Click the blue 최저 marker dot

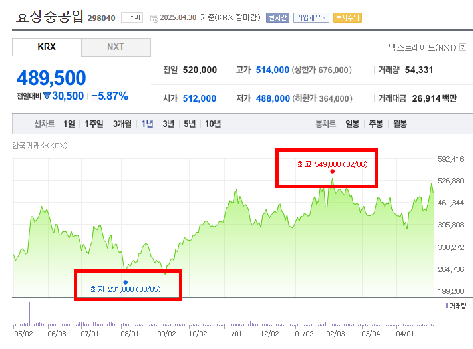click(x=126, y=282)
